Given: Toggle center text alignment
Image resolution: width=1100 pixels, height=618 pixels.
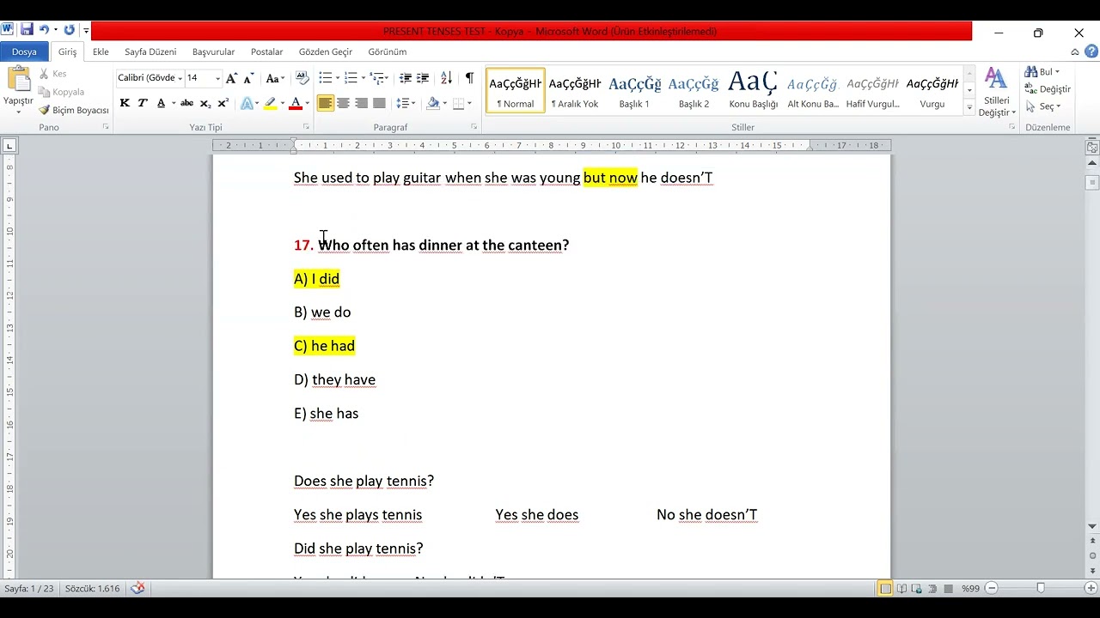Looking at the screenshot, I should [x=343, y=103].
